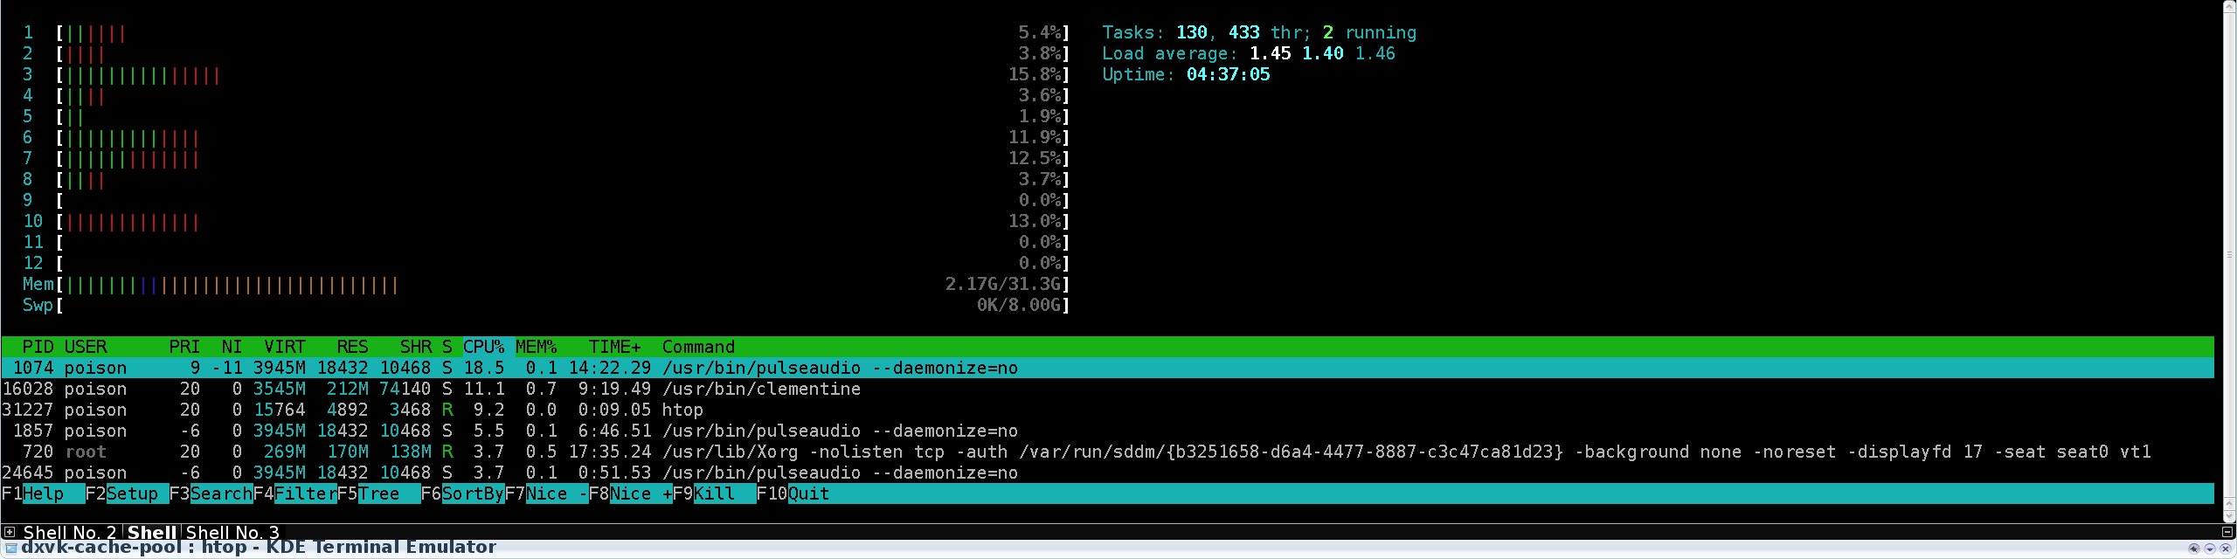2237x559 pixels.
Task: Click CPU 7 meter showing 12.5%
Action: 546,158
